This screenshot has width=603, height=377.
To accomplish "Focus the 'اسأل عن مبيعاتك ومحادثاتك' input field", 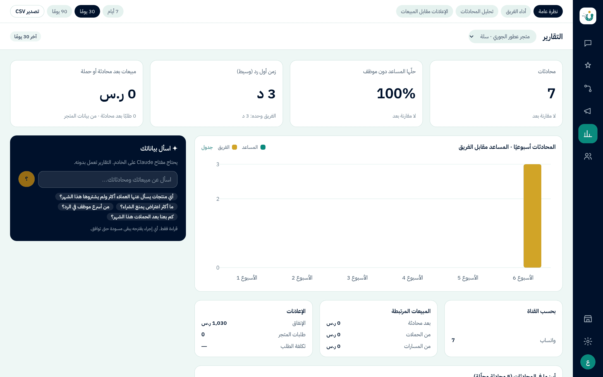I will coord(108,180).
